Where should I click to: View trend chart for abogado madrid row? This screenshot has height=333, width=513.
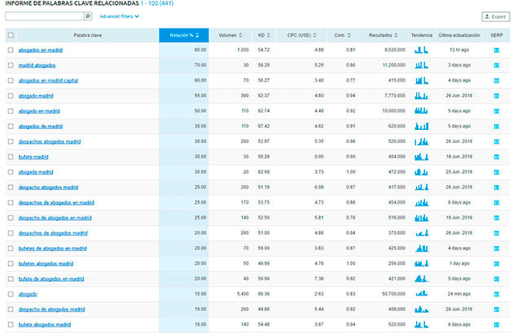tap(422, 96)
